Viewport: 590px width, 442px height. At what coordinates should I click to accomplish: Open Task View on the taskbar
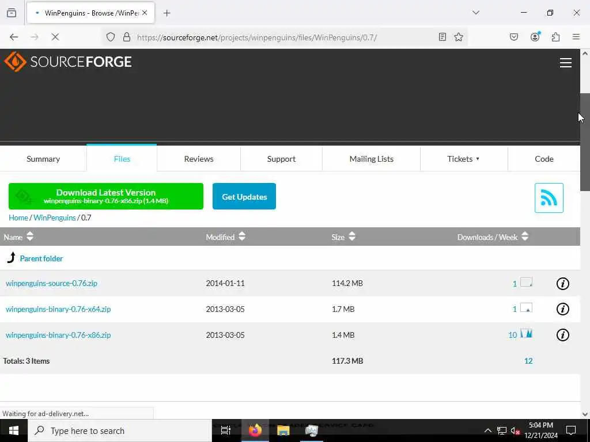[x=226, y=430]
